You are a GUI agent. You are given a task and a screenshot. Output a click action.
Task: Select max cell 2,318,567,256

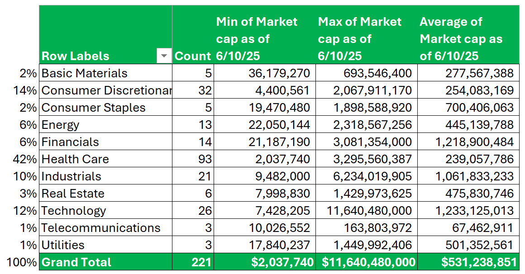coord(366,124)
